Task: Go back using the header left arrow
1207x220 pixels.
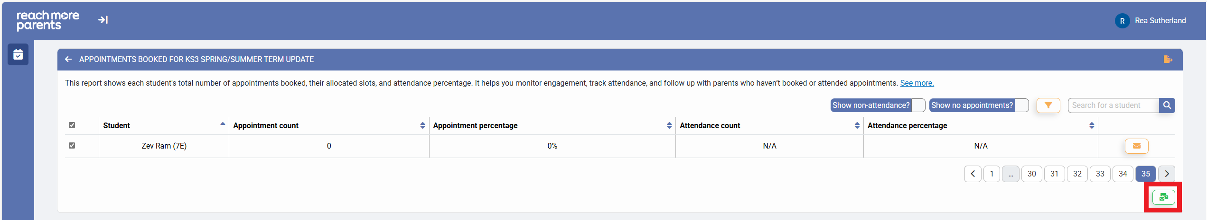Action: (x=68, y=59)
